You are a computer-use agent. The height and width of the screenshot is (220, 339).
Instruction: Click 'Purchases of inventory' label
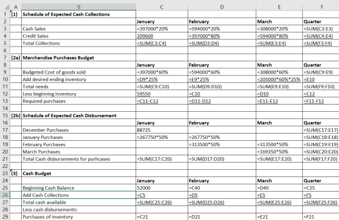point(79,217)
